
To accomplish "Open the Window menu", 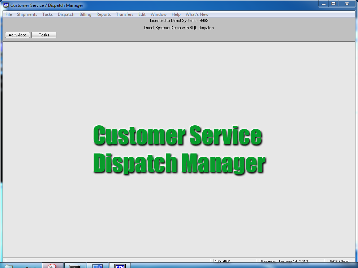I will pyautogui.click(x=159, y=14).
